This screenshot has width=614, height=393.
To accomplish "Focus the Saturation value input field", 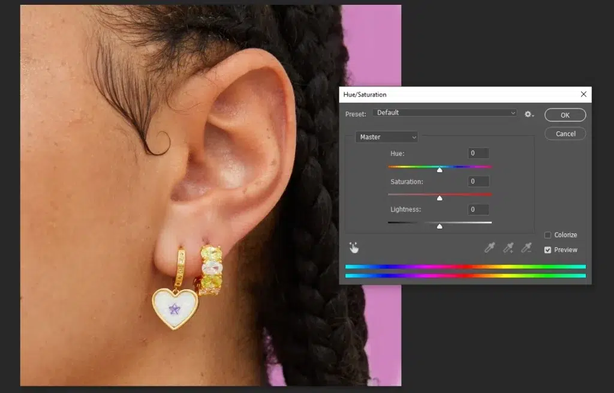I will pos(478,181).
